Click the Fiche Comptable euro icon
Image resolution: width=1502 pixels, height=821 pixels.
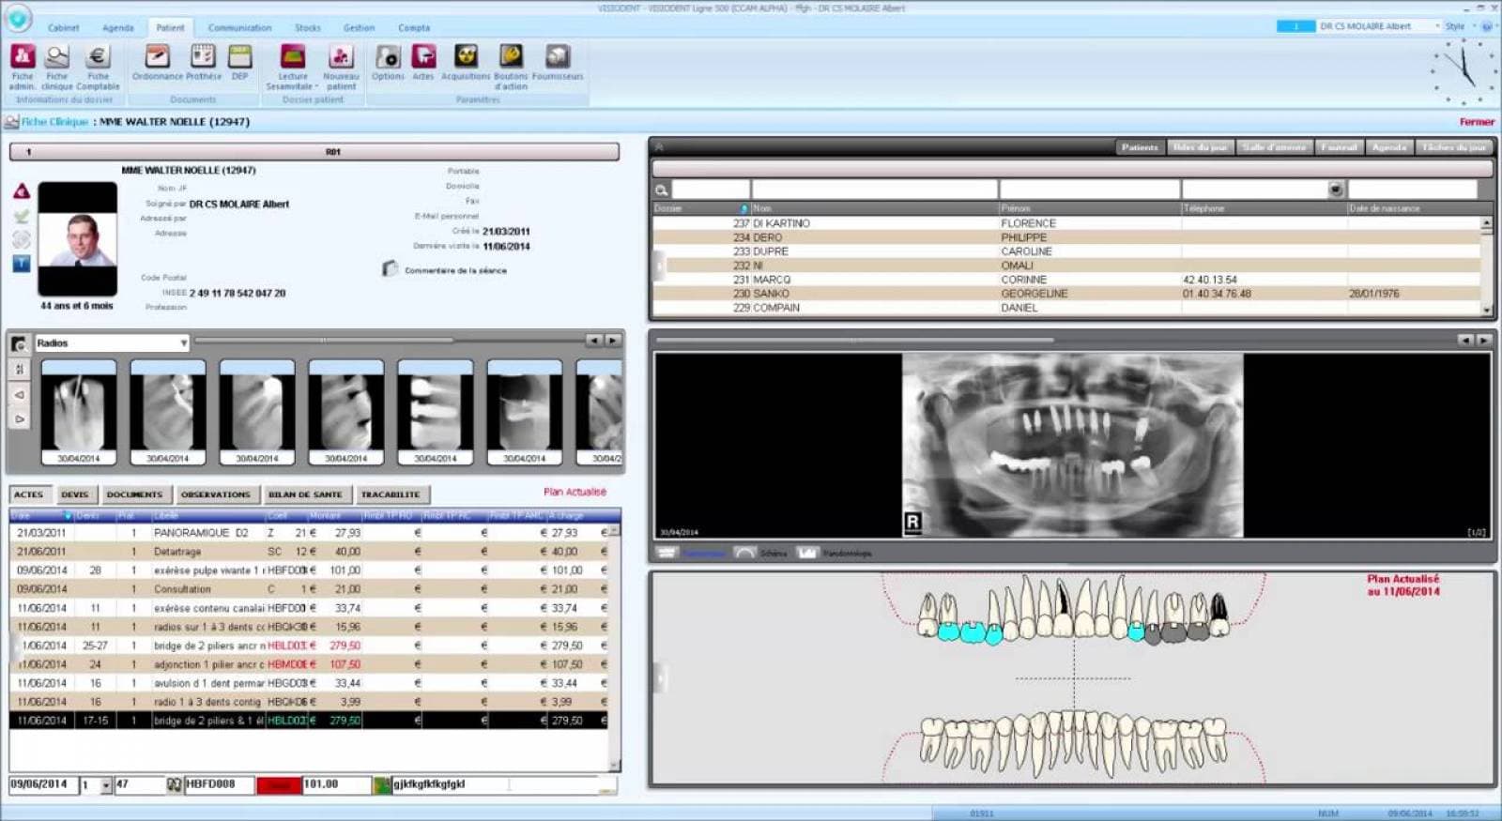pos(98,58)
